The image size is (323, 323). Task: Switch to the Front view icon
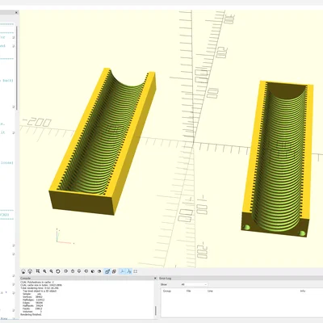click(x=93, y=271)
